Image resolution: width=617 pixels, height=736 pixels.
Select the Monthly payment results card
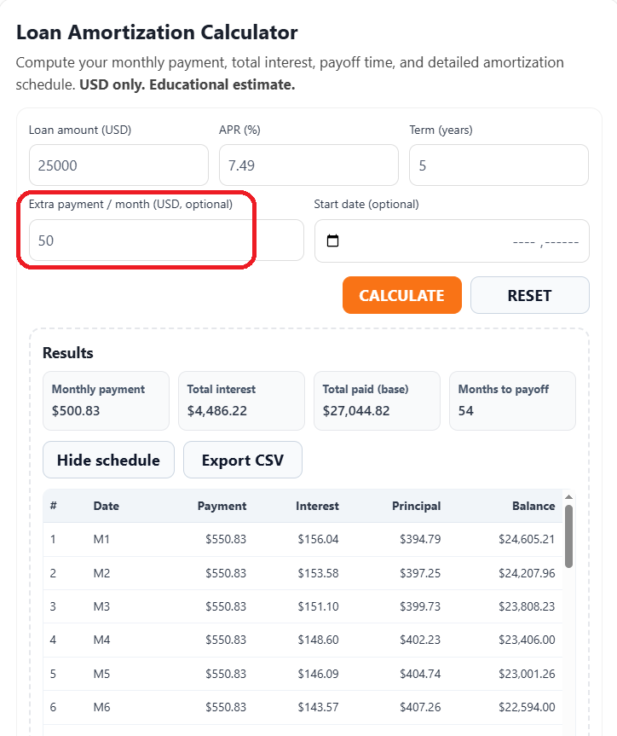(x=106, y=401)
